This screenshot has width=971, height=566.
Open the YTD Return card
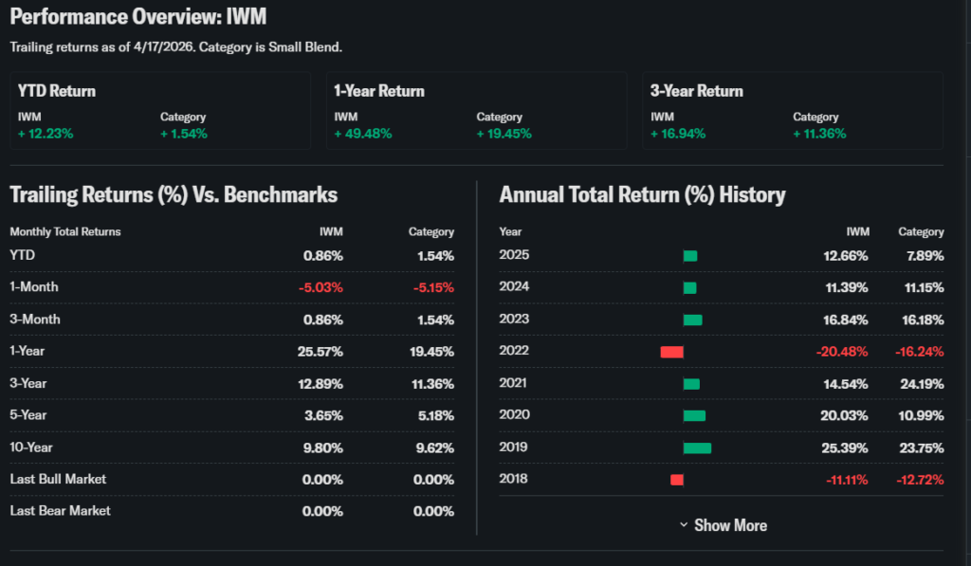click(x=160, y=111)
